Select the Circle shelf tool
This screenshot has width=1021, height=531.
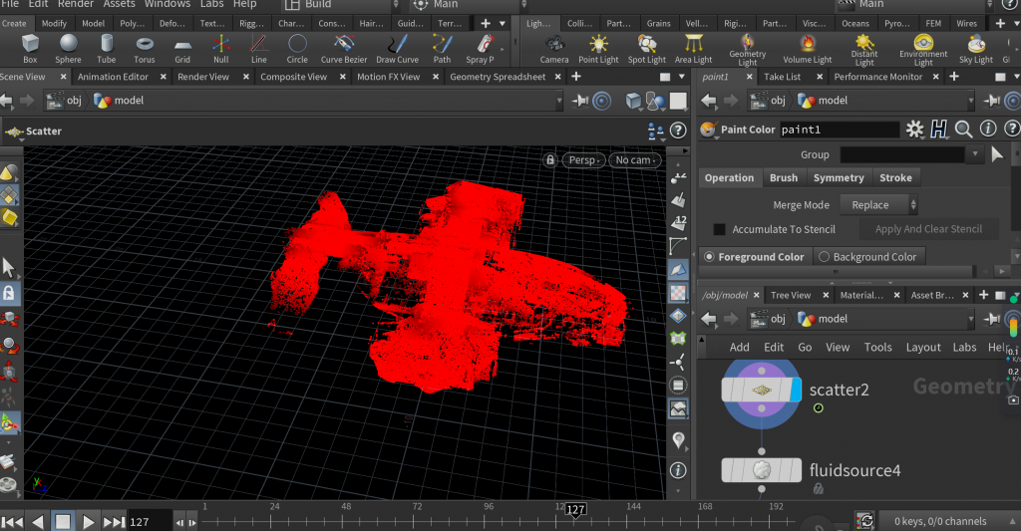tap(297, 49)
